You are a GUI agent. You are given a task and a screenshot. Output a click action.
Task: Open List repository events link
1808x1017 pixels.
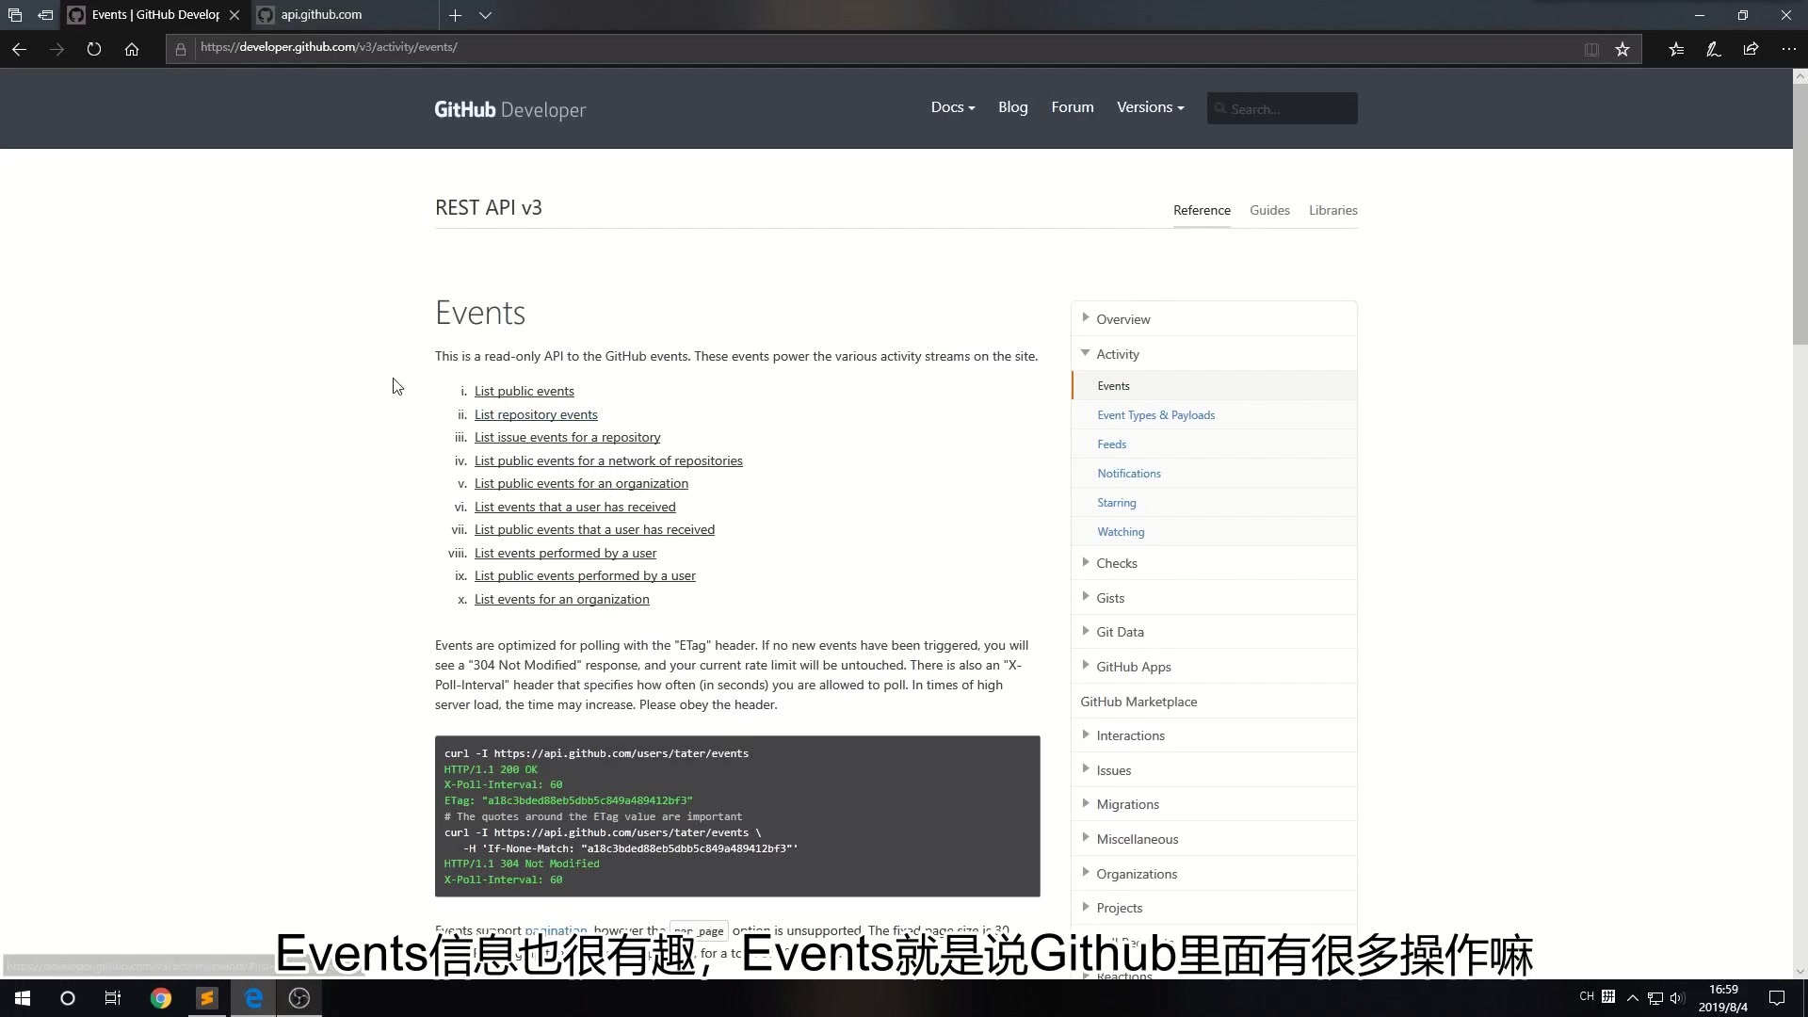pos(536,414)
